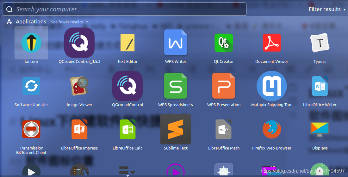Open WPS Presentation

pyautogui.click(x=224, y=86)
